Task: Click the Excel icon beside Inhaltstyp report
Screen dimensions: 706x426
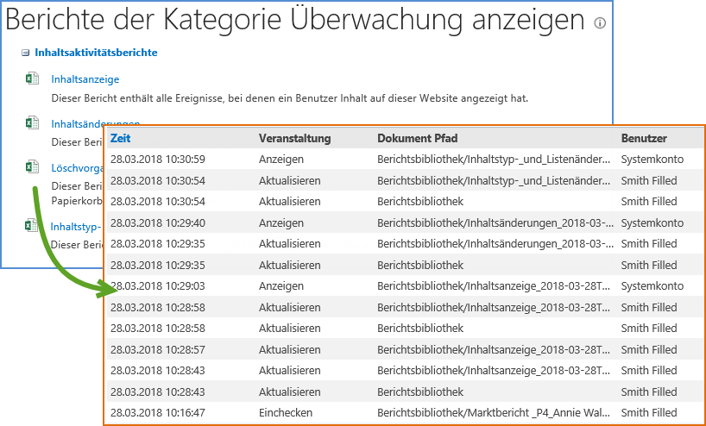Action: pyautogui.click(x=31, y=225)
